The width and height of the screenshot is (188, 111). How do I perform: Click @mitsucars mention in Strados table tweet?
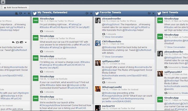click(73, 85)
